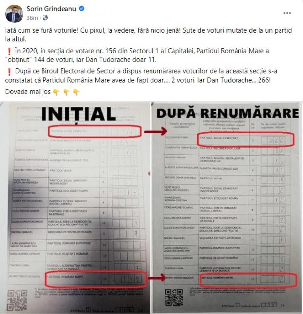The image size is (303, 314).
Task: Click the blue verified badge
Action: (81, 9)
